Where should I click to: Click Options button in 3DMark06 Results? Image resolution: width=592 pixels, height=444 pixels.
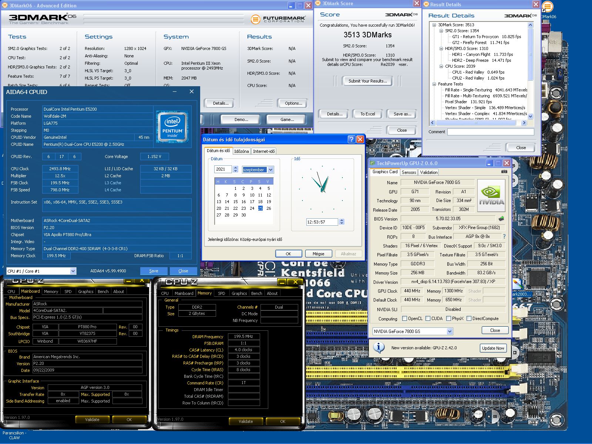(293, 103)
